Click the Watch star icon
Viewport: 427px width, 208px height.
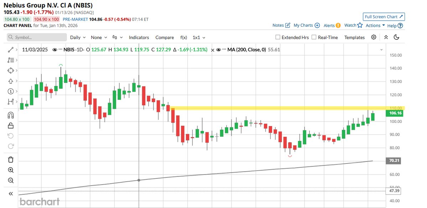point(360,25)
